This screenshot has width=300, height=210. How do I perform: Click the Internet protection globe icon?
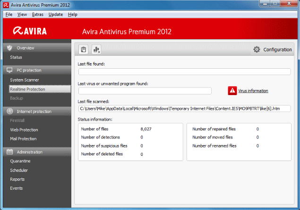coord(10,112)
